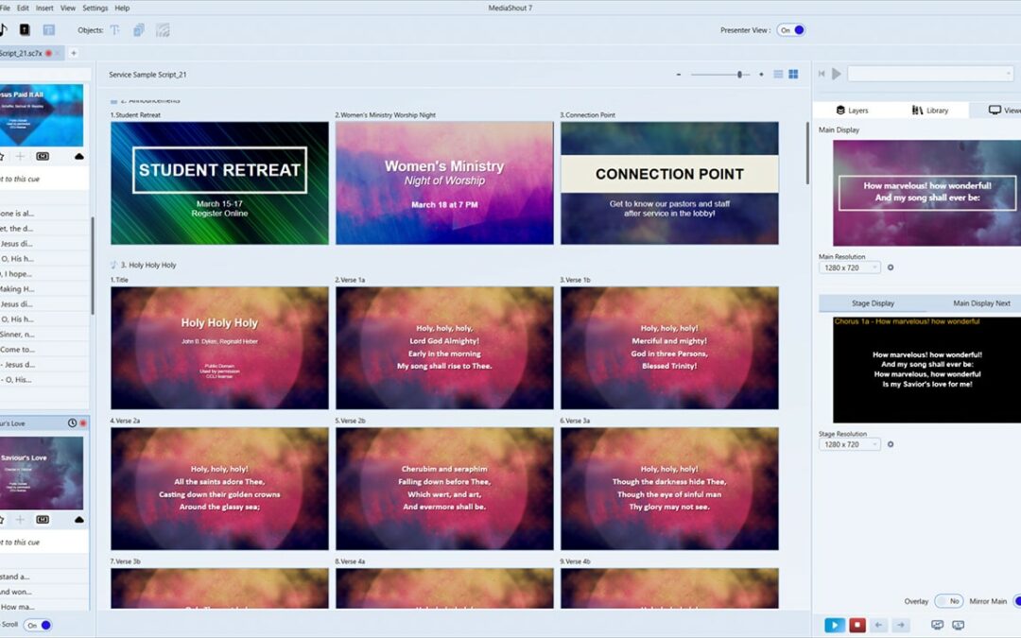Image resolution: width=1021 pixels, height=638 pixels.
Task: Click the Main Display preview image
Action: point(926,193)
